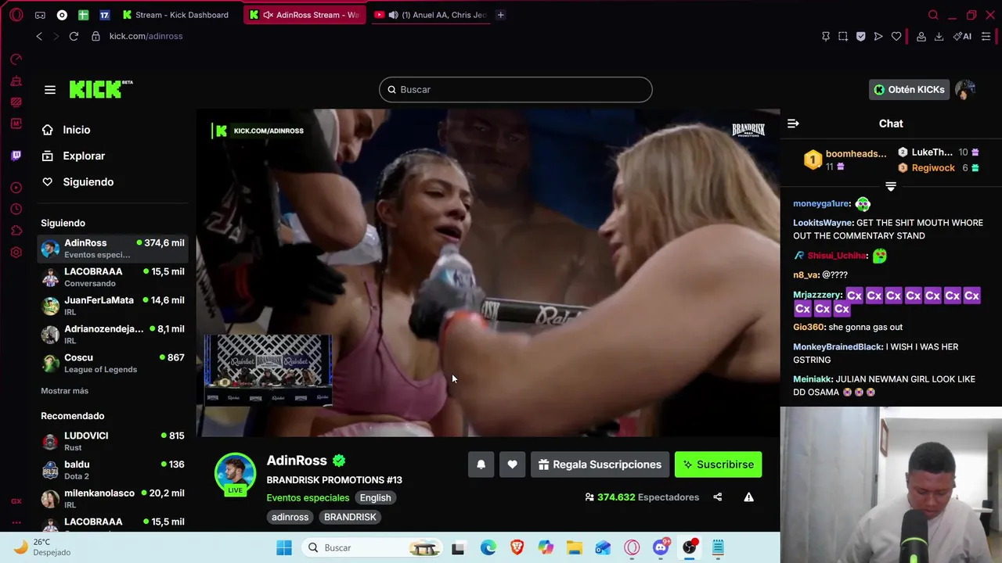Image resolution: width=1002 pixels, height=563 pixels.
Task: Click the BRANDRISK tag
Action: (x=350, y=517)
